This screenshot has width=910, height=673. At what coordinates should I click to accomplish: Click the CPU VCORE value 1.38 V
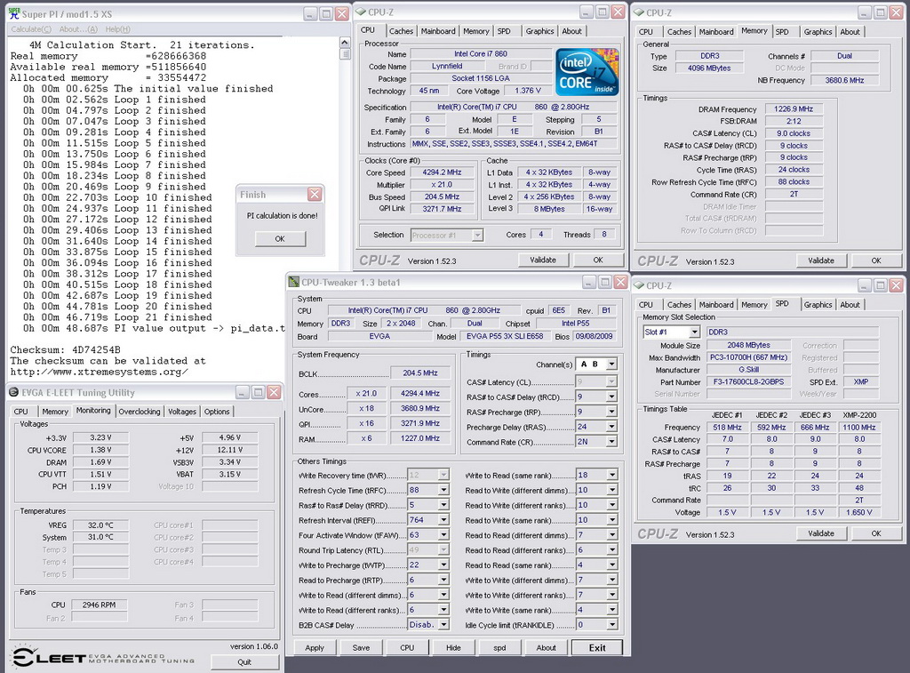click(x=100, y=450)
